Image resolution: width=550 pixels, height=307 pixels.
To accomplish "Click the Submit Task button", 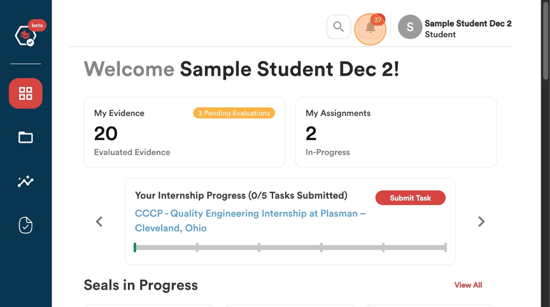I will click(411, 198).
